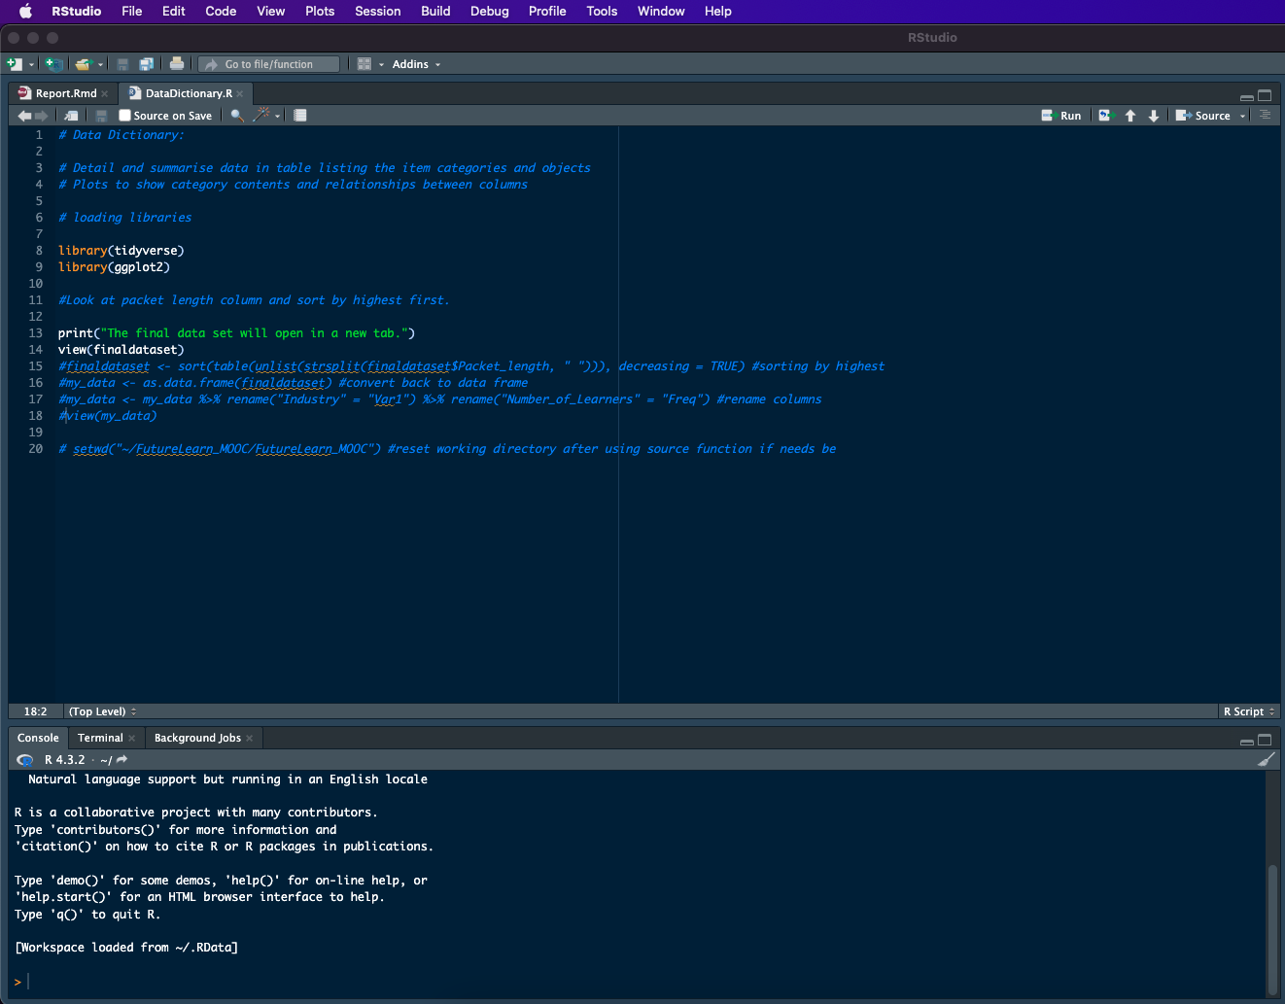The width and height of the screenshot is (1285, 1004).
Task: Open the (Top Level) scope dropdown
Action: click(102, 711)
